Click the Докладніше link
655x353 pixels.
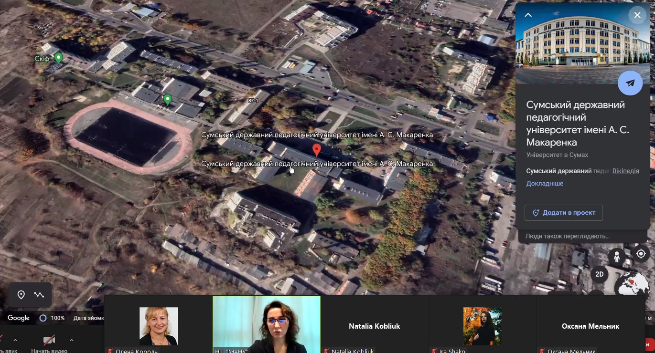tap(545, 184)
